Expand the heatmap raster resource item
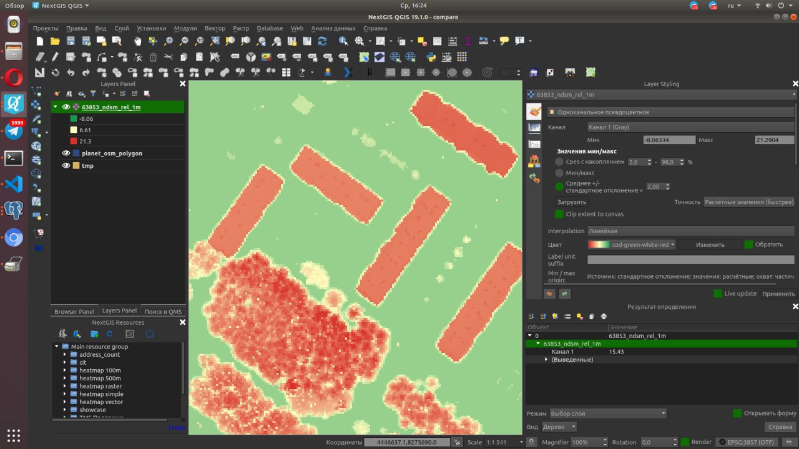Image resolution: width=799 pixels, height=449 pixels. click(65, 386)
